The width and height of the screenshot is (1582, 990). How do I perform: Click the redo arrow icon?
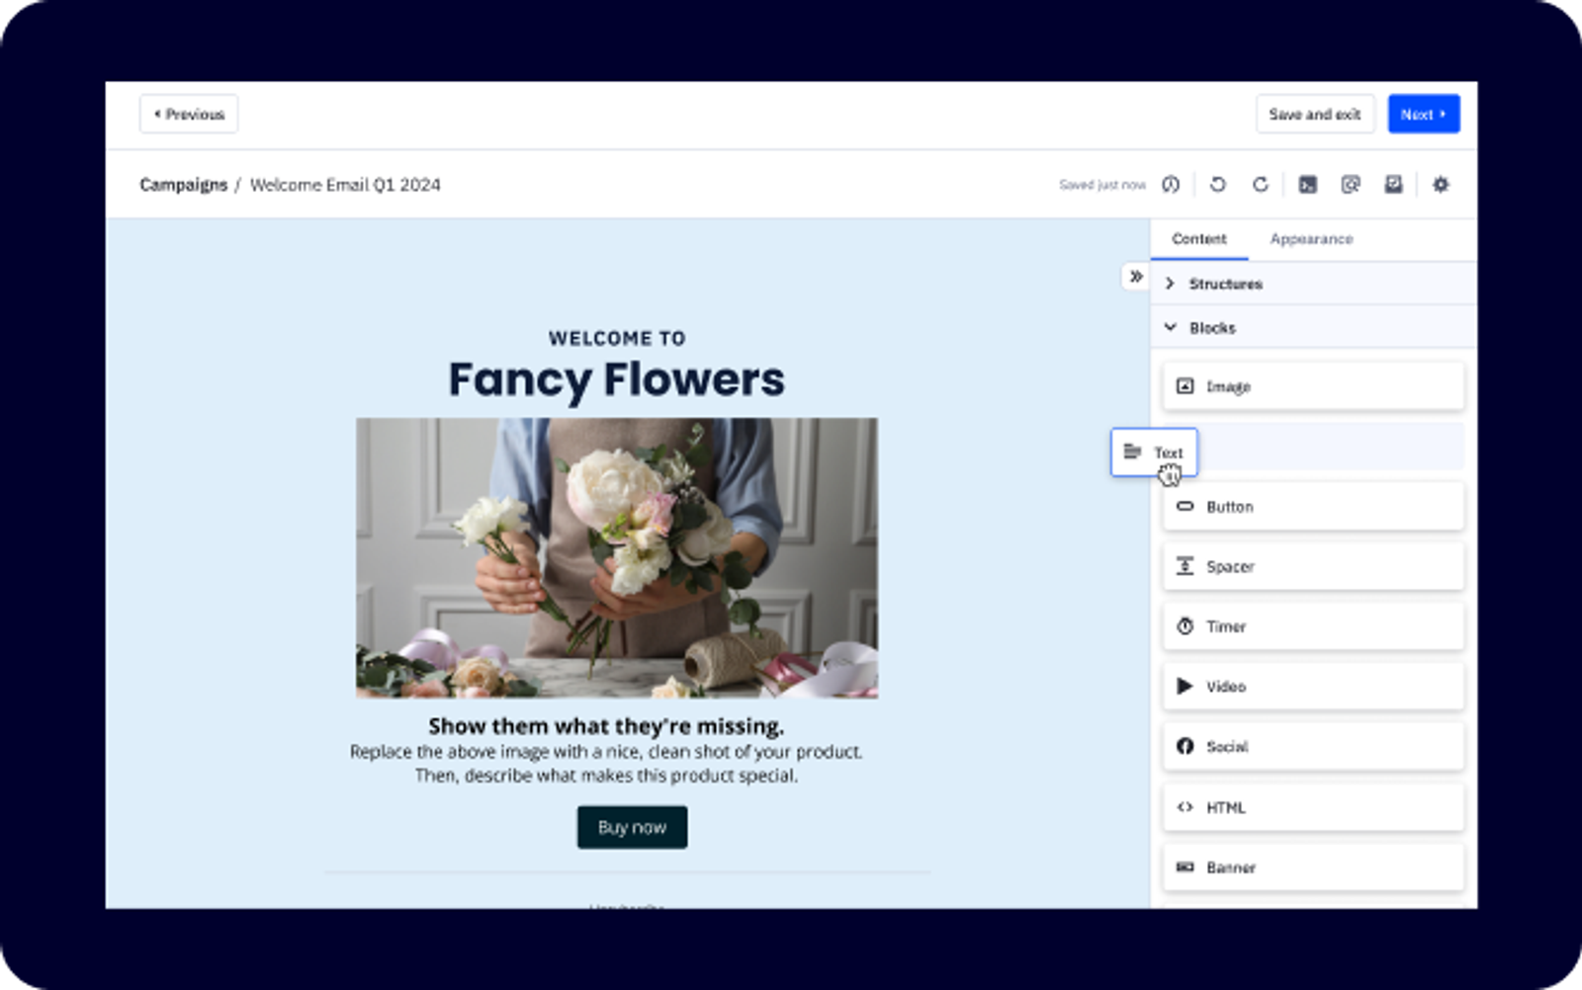(x=1260, y=185)
